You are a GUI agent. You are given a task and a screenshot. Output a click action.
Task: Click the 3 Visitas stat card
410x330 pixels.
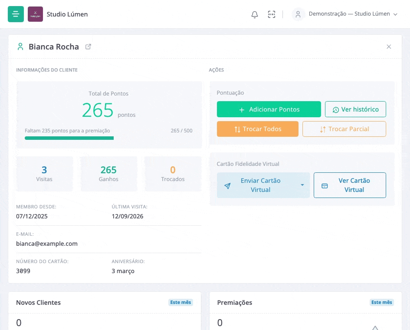pos(44,174)
